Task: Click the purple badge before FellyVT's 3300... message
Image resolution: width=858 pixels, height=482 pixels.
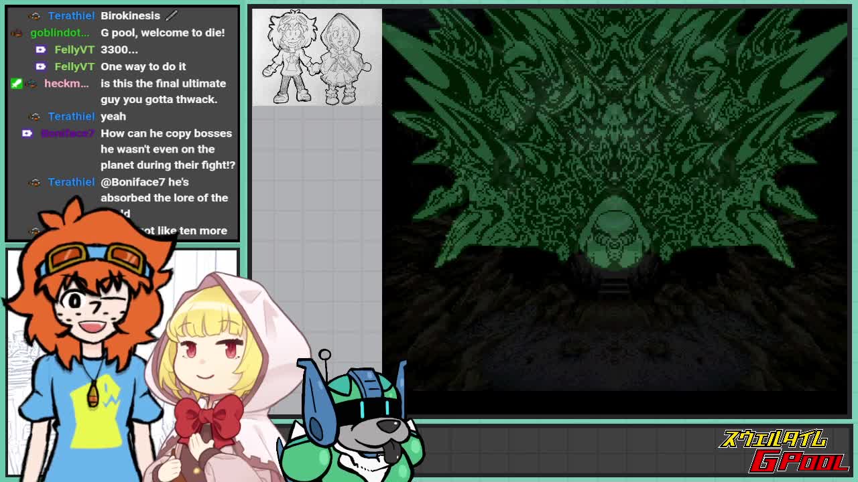Action: [40, 50]
